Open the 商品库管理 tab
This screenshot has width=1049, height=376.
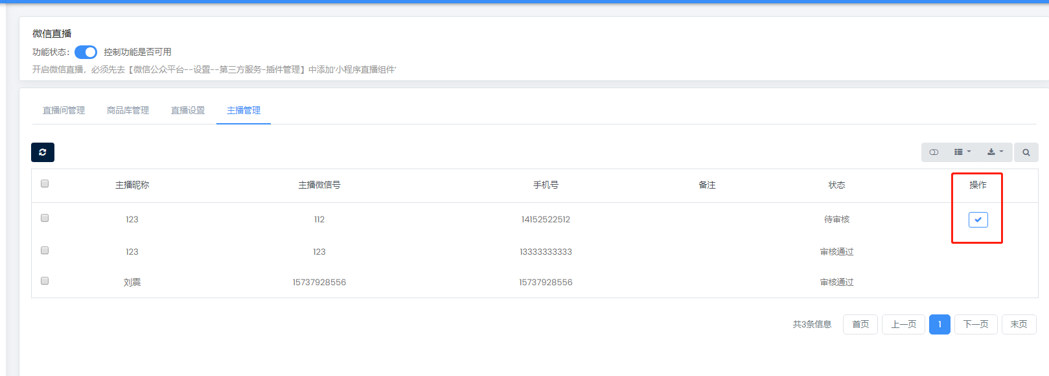click(x=128, y=110)
